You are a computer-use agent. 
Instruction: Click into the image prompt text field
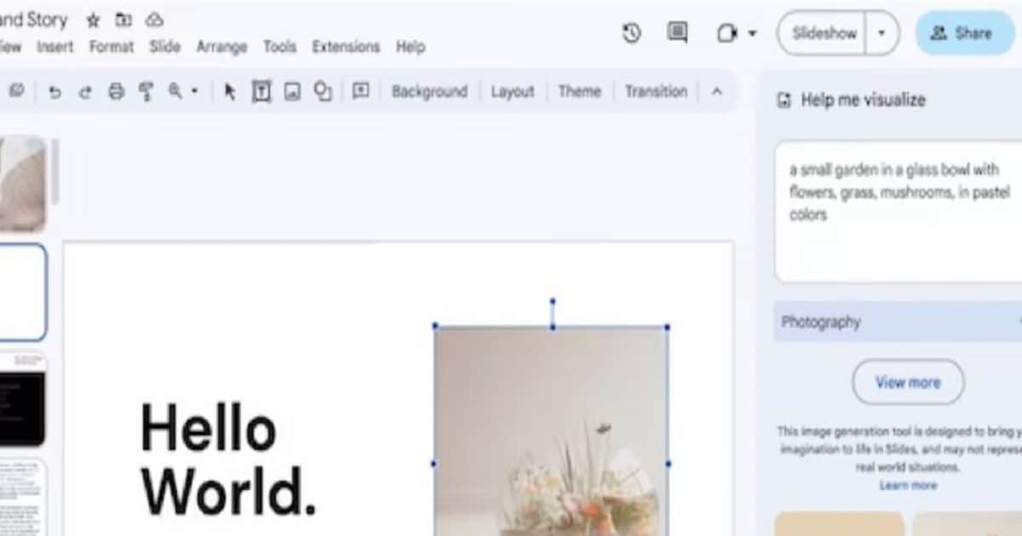tap(899, 213)
